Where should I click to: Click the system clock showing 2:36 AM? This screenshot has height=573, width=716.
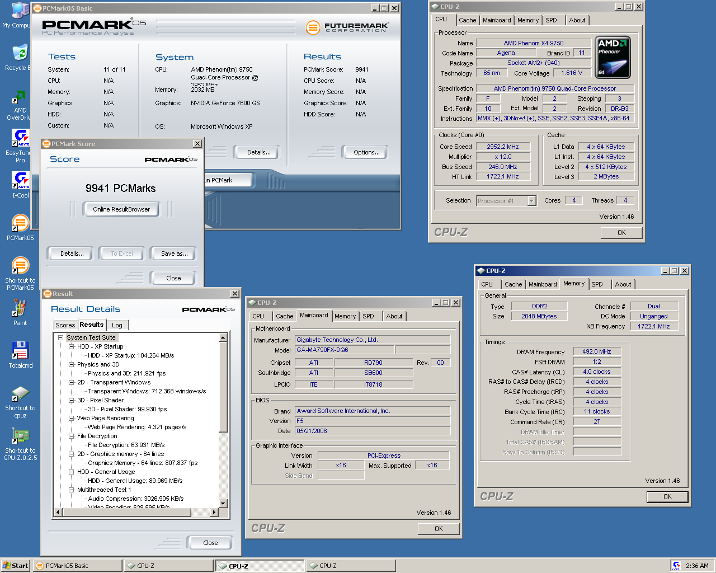pyautogui.click(x=697, y=566)
